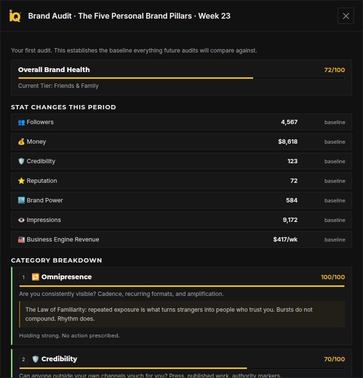Click the 'Your first audit' intro sentence
Viewport: 363px width, 378px height.
[134, 51]
